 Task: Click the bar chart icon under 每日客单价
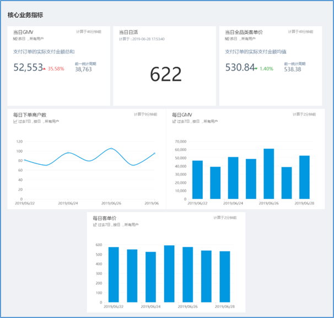pyautogui.click(x=95, y=225)
